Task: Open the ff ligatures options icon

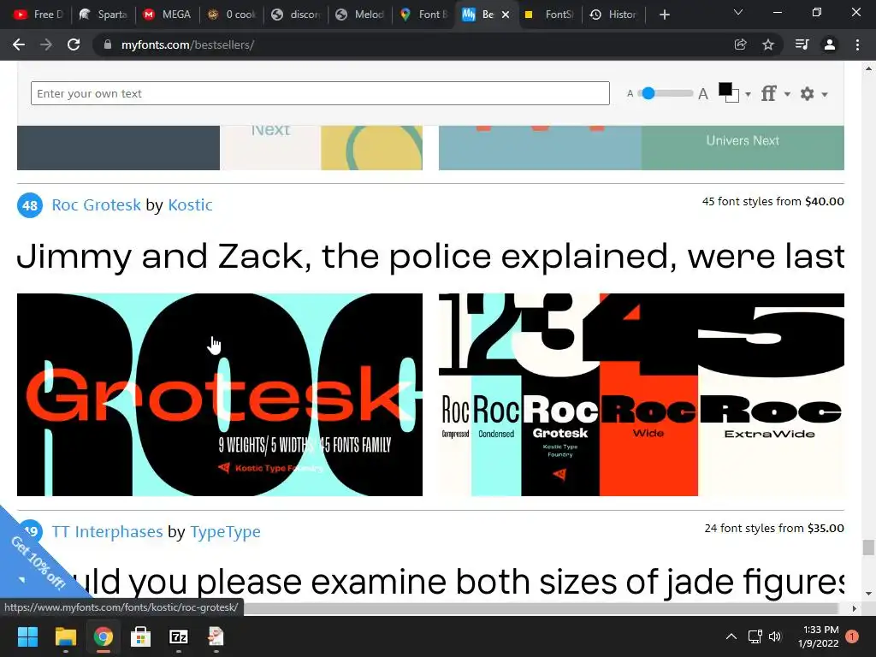Action: tap(769, 93)
